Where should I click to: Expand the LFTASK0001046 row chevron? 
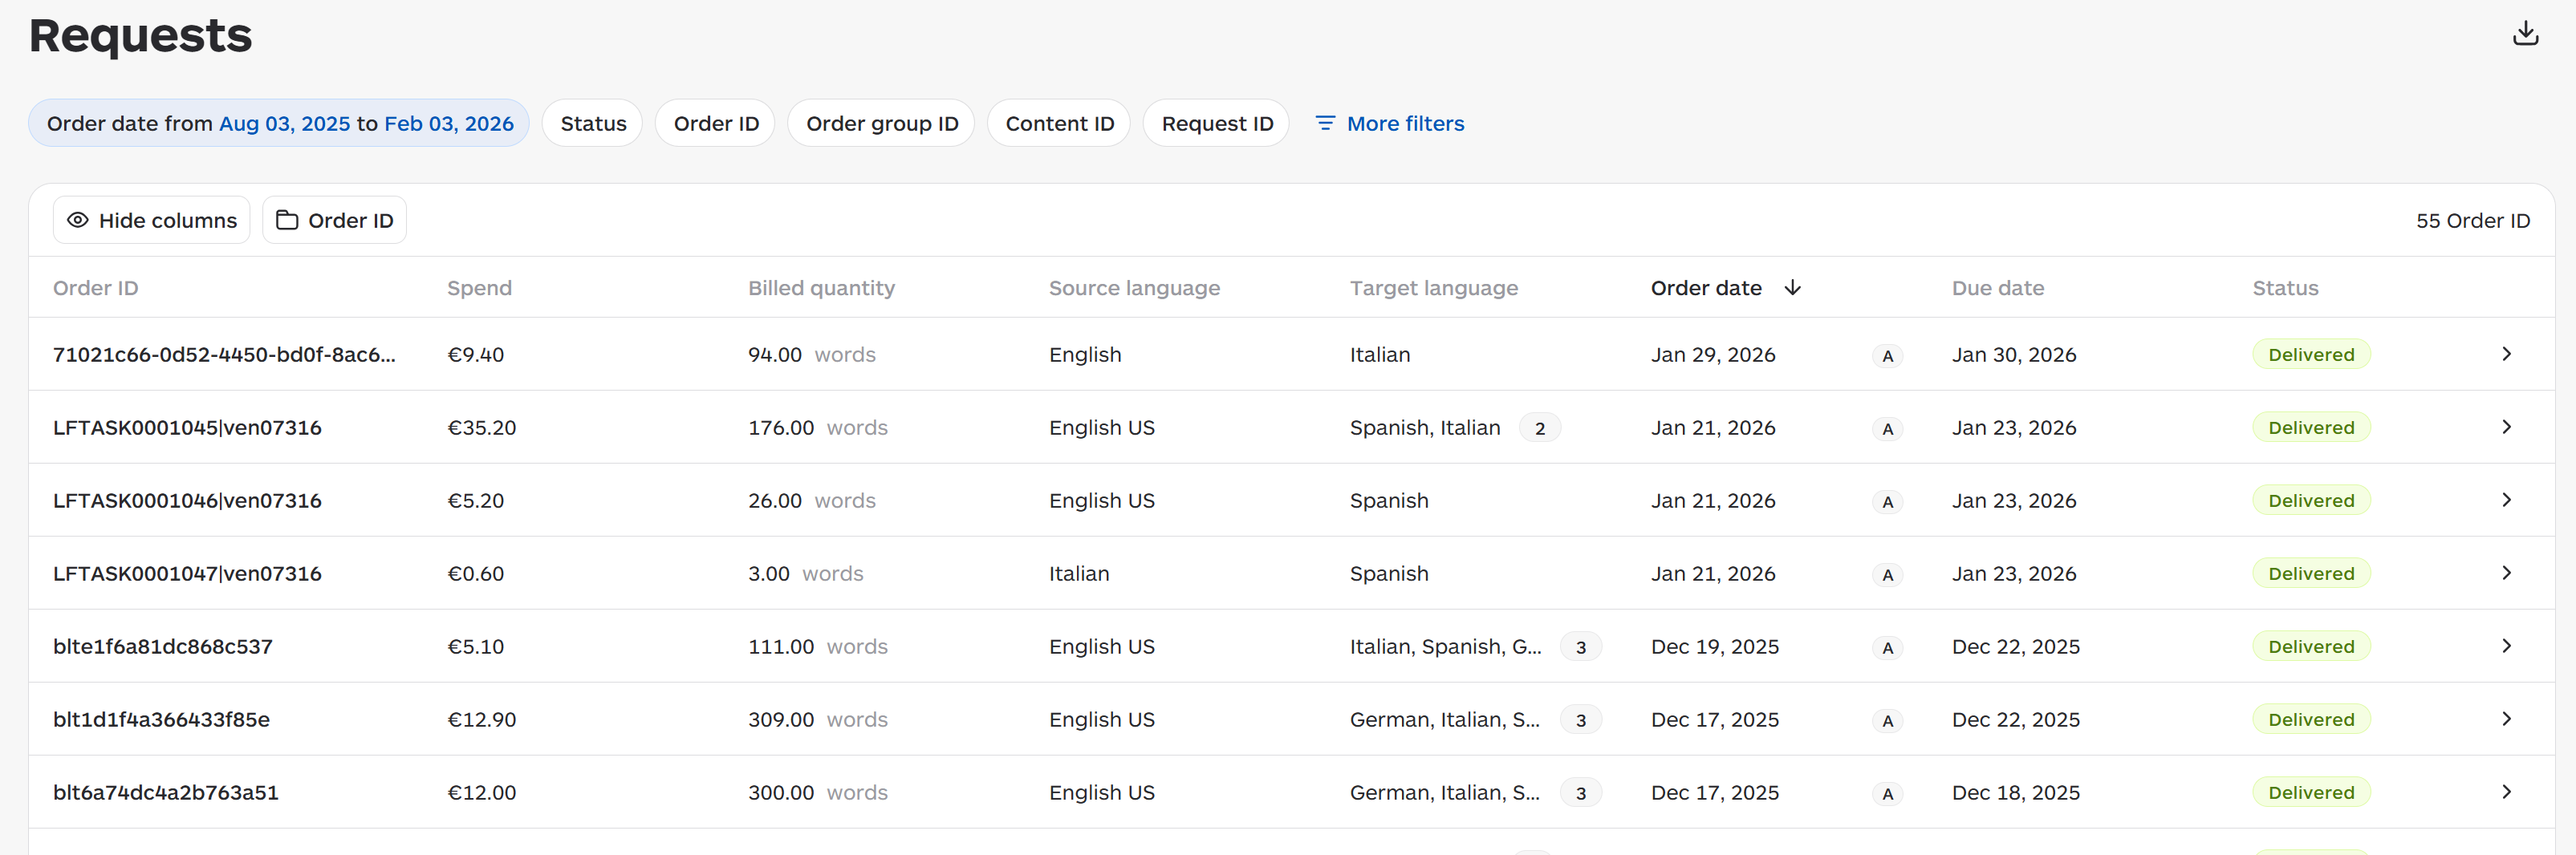point(2506,500)
